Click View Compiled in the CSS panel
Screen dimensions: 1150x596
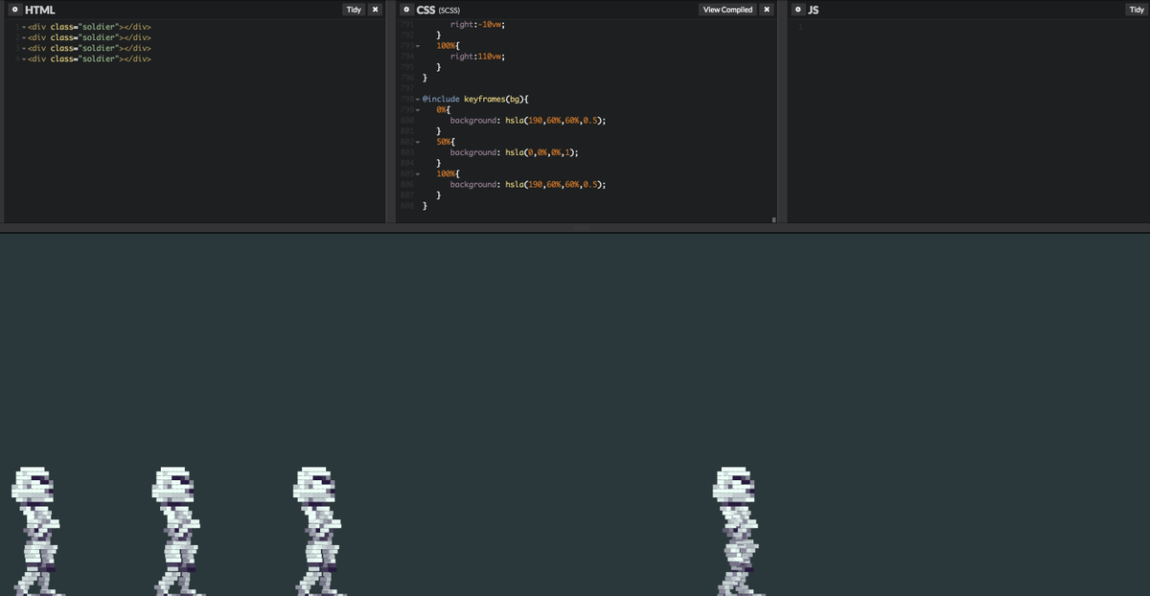tap(727, 10)
